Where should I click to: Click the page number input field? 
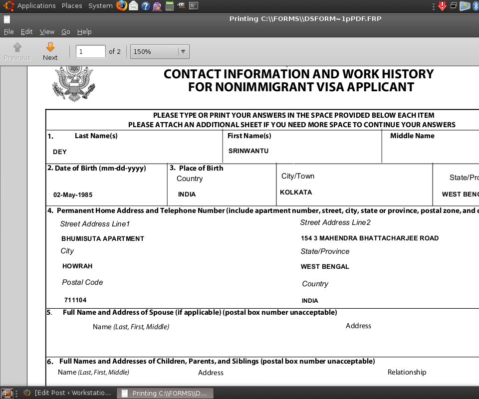tap(90, 51)
